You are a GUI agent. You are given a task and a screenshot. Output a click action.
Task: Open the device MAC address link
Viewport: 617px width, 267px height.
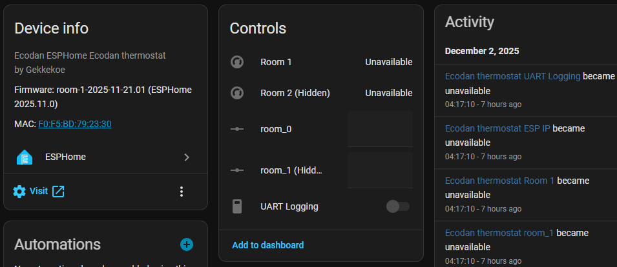point(75,123)
